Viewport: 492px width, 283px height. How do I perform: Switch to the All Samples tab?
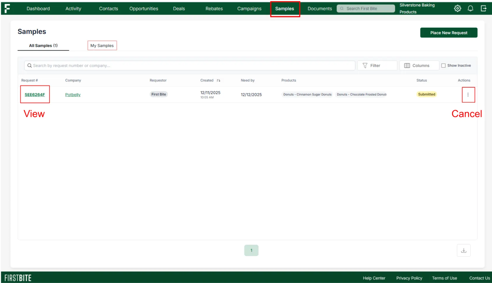tap(43, 46)
